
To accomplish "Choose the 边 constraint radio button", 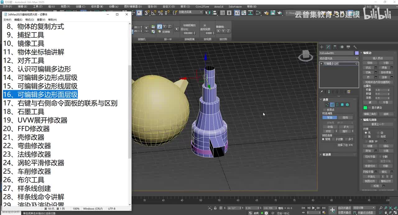I will pos(378,133).
